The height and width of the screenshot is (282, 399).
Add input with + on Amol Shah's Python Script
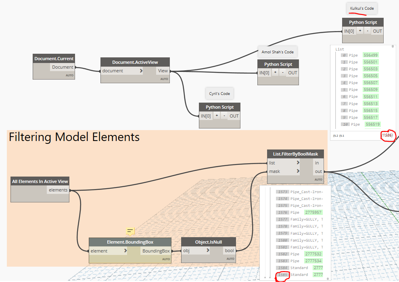(x=275, y=73)
